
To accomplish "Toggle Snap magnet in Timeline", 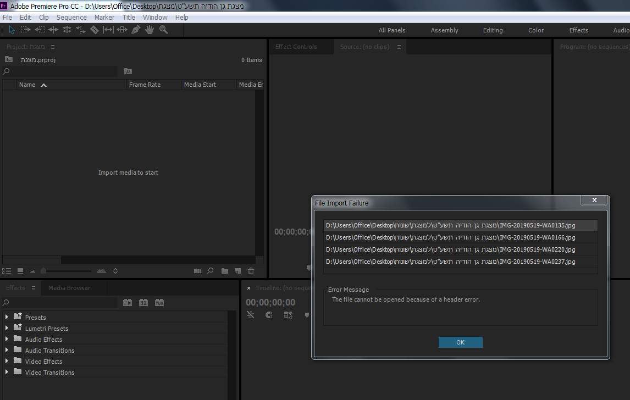I will [x=269, y=315].
